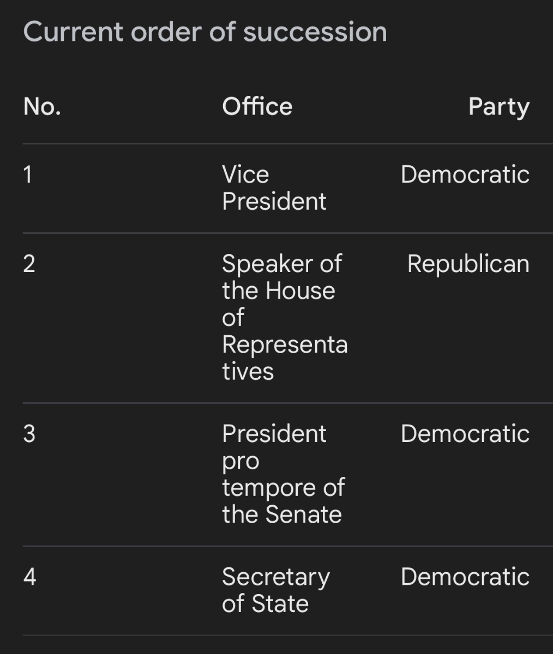Click the divider line beneath the Secretary of State row

tap(287, 635)
